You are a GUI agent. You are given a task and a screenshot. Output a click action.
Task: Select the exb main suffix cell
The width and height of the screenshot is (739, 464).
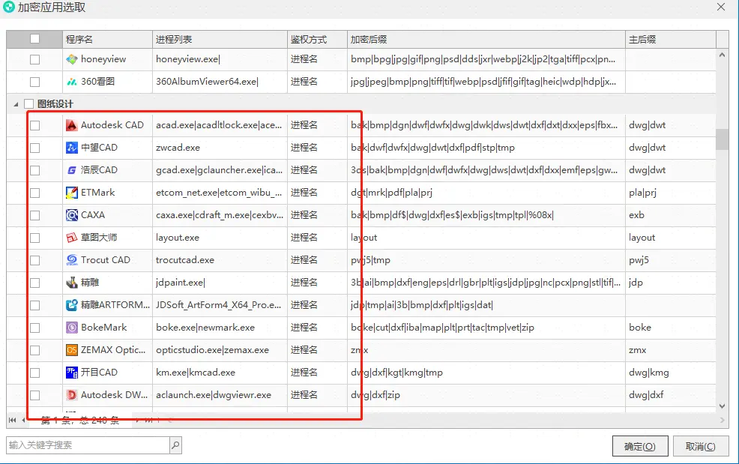671,215
